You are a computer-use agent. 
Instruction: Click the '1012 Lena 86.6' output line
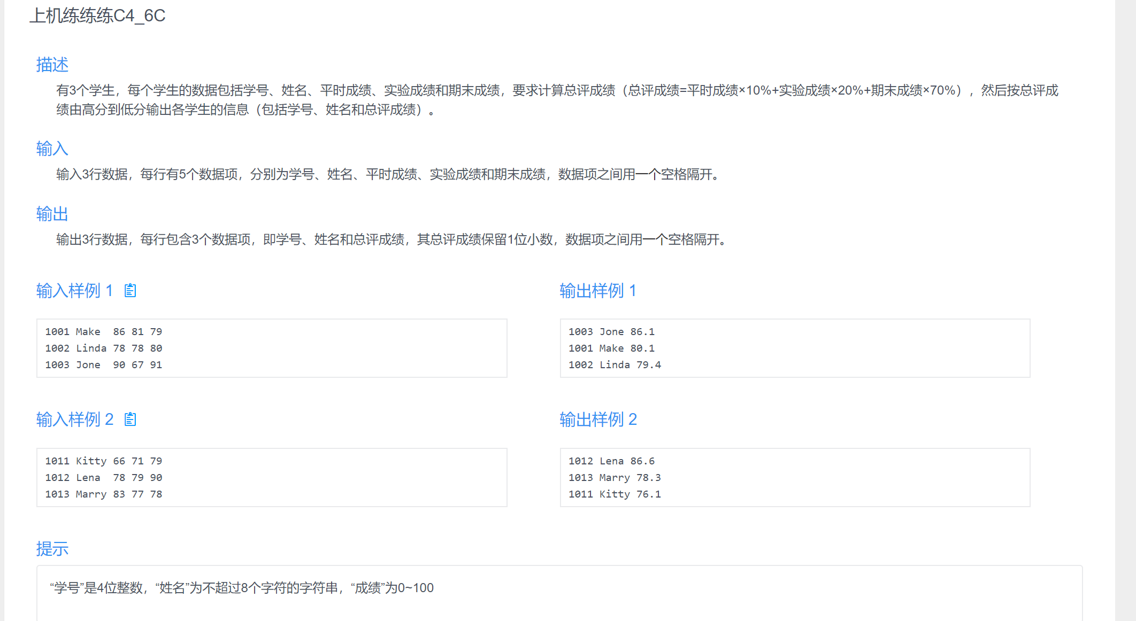click(x=611, y=461)
